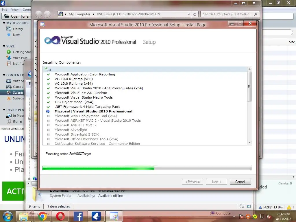Screen dimensions: 296x222
Task: Click pending icon beside Microsoft Web Deployment Tool
Action: (x=48, y=116)
